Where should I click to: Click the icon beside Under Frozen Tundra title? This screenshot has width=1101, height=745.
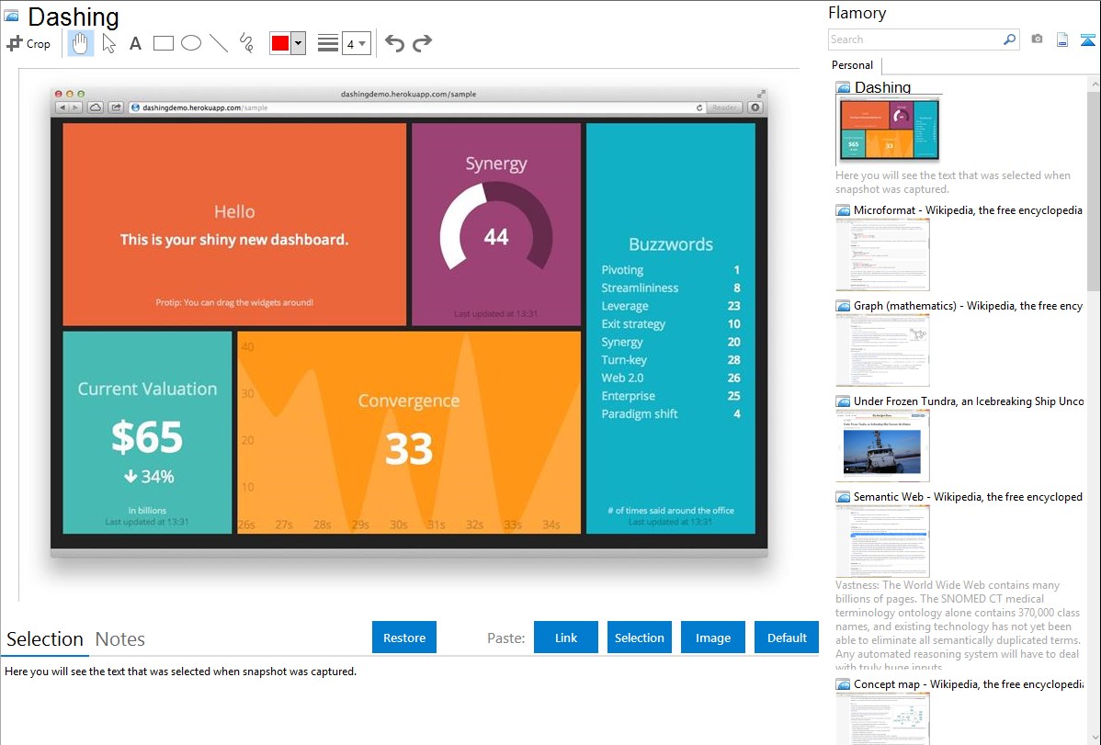[x=843, y=401]
